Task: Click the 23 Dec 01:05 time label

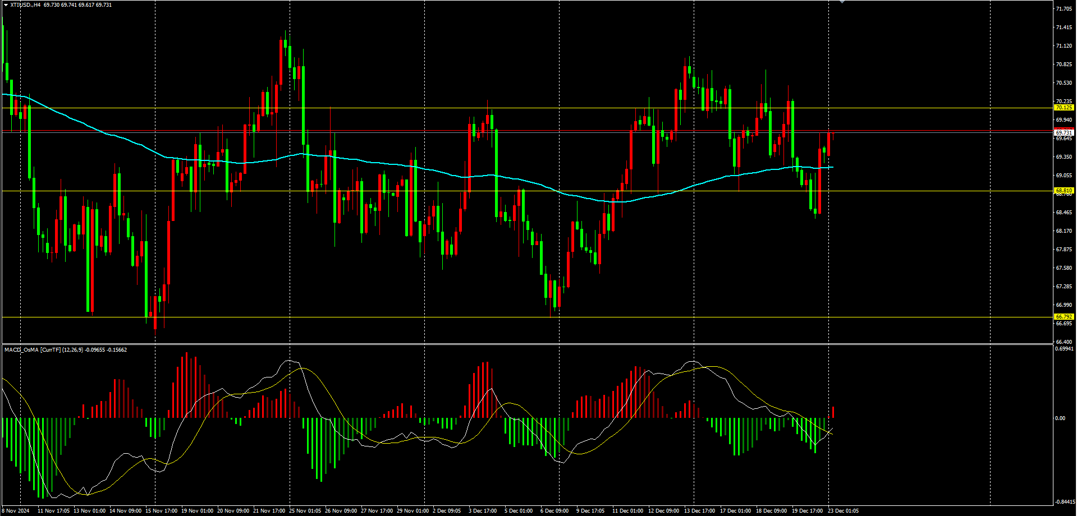Action: click(x=844, y=511)
